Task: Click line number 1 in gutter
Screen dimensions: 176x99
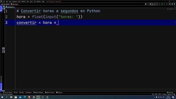Action: 6,11
